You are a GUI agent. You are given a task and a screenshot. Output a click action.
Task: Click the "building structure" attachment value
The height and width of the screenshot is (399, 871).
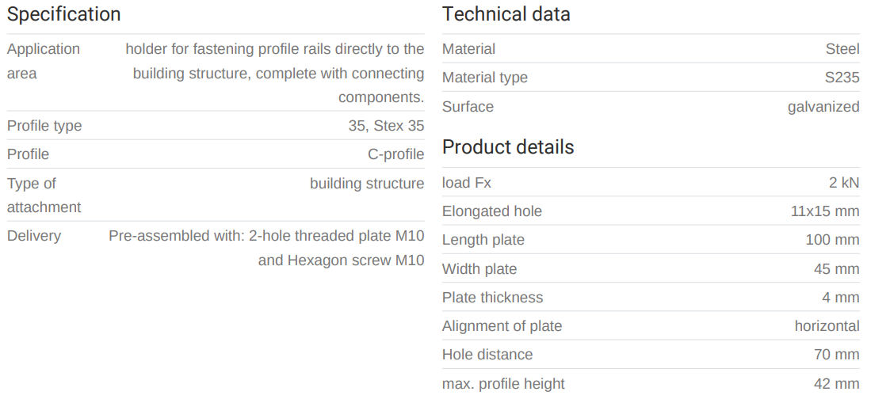[x=367, y=184]
